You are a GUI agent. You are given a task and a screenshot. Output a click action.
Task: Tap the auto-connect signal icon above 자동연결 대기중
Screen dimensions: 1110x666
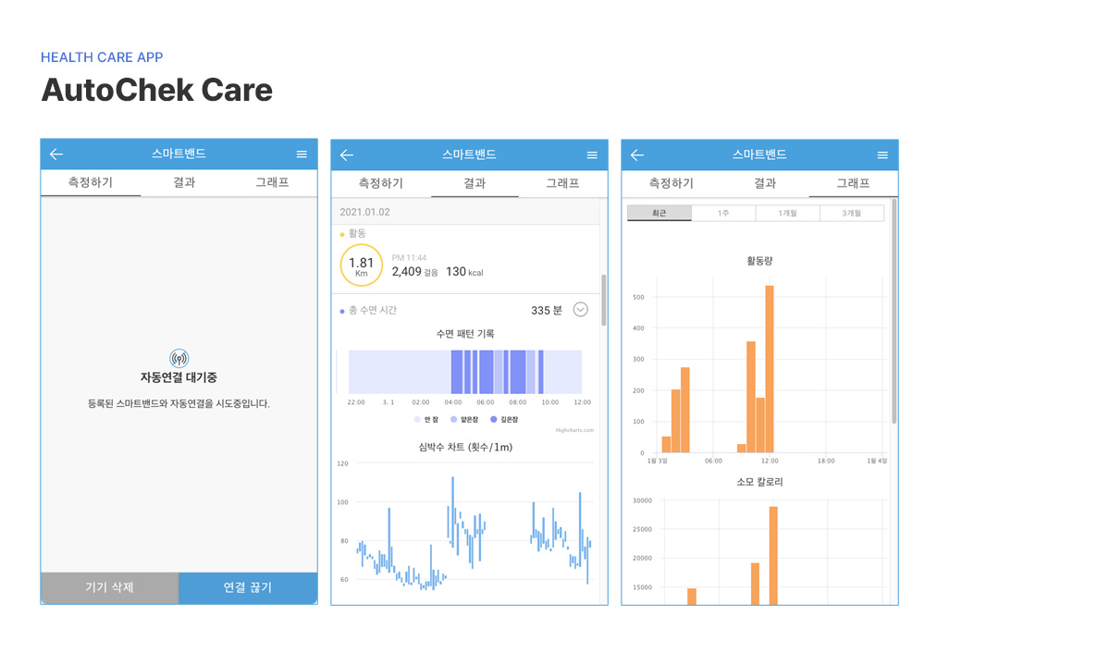point(179,358)
